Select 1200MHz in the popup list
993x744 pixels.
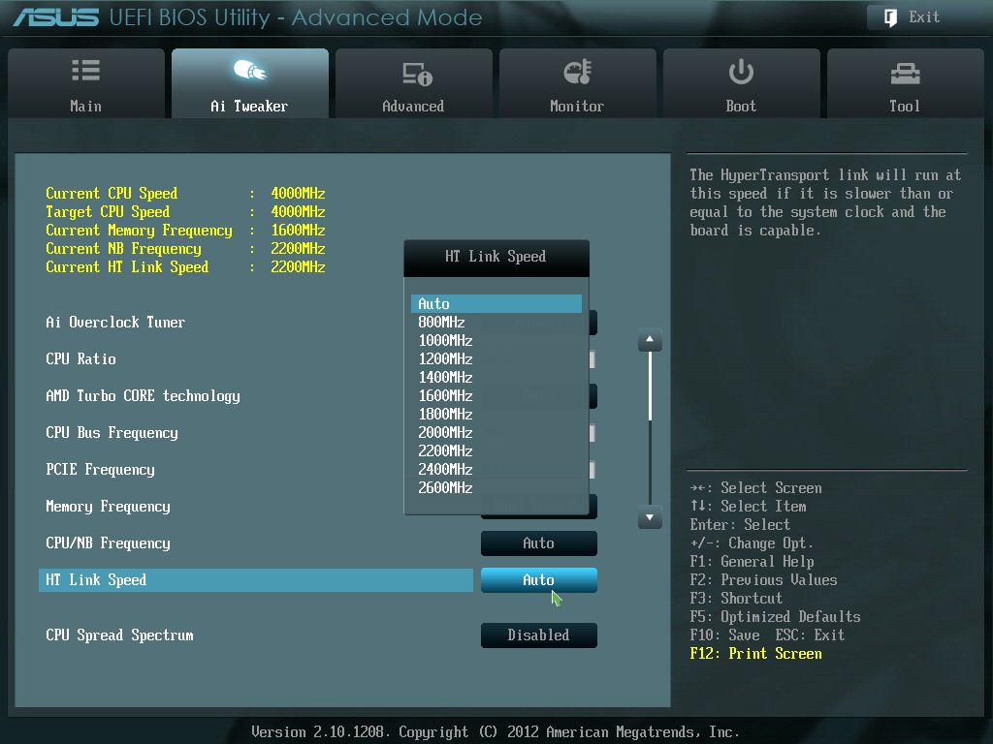(496, 358)
